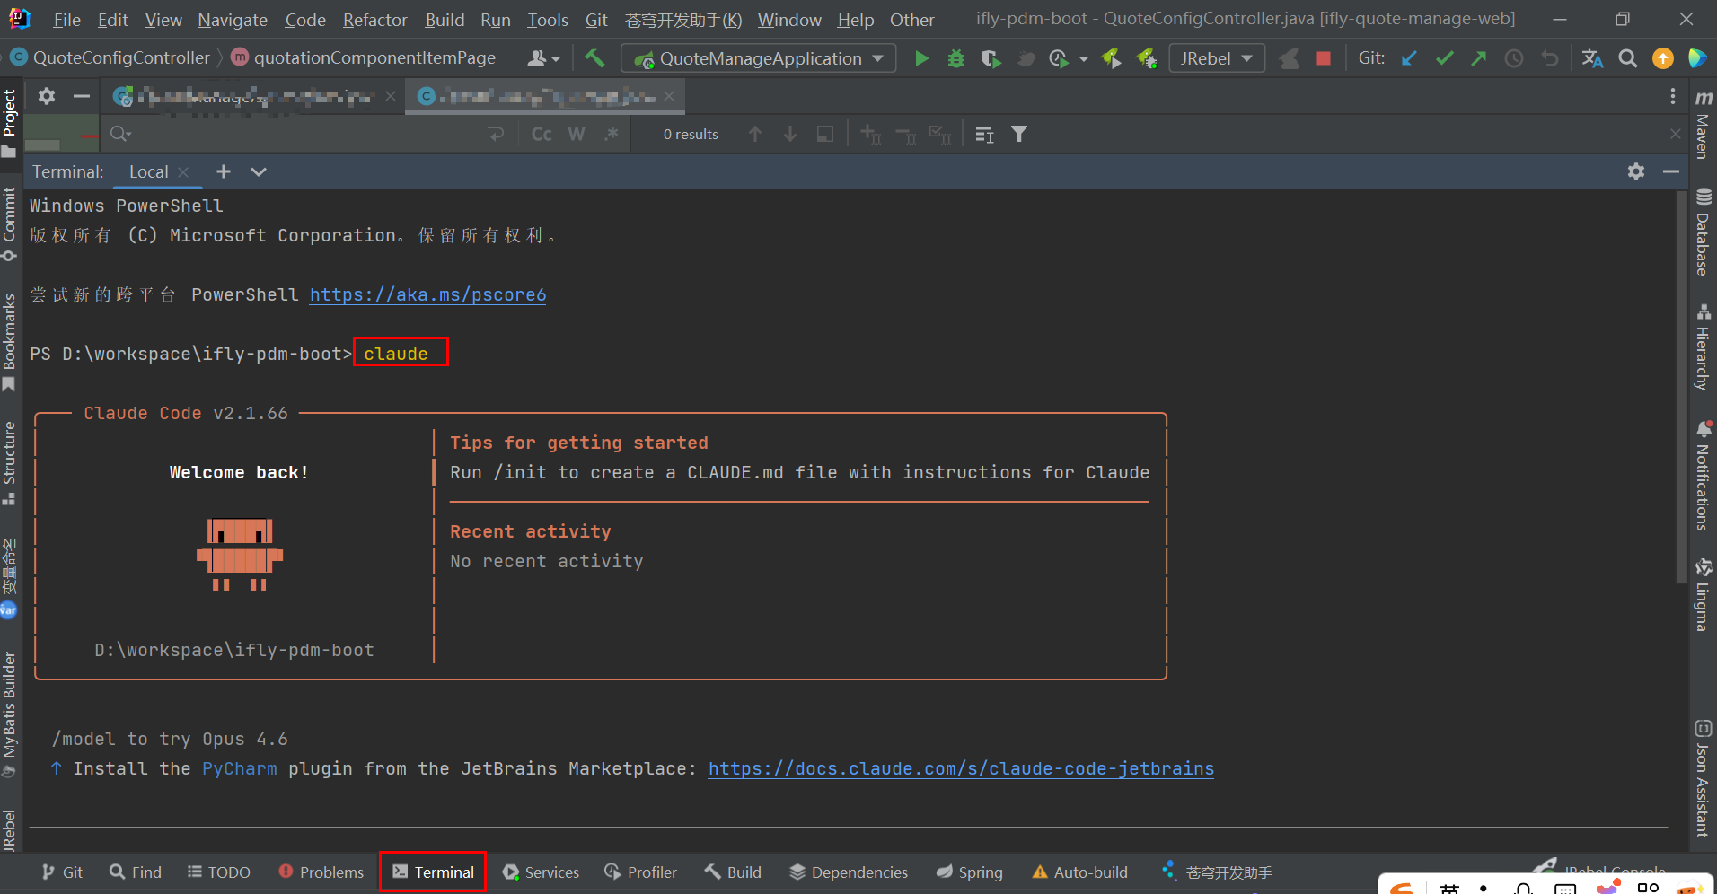Image resolution: width=1717 pixels, height=894 pixels.
Task: Stop the running application red square
Action: pyautogui.click(x=1323, y=58)
